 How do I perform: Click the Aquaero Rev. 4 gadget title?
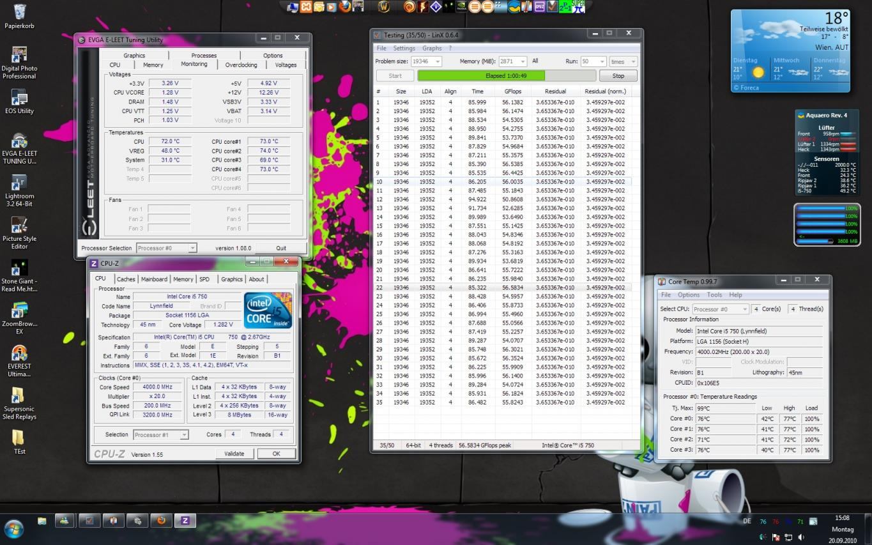826,115
